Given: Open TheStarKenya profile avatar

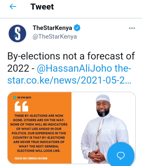Looking at the screenshot, I should point(17,34).
